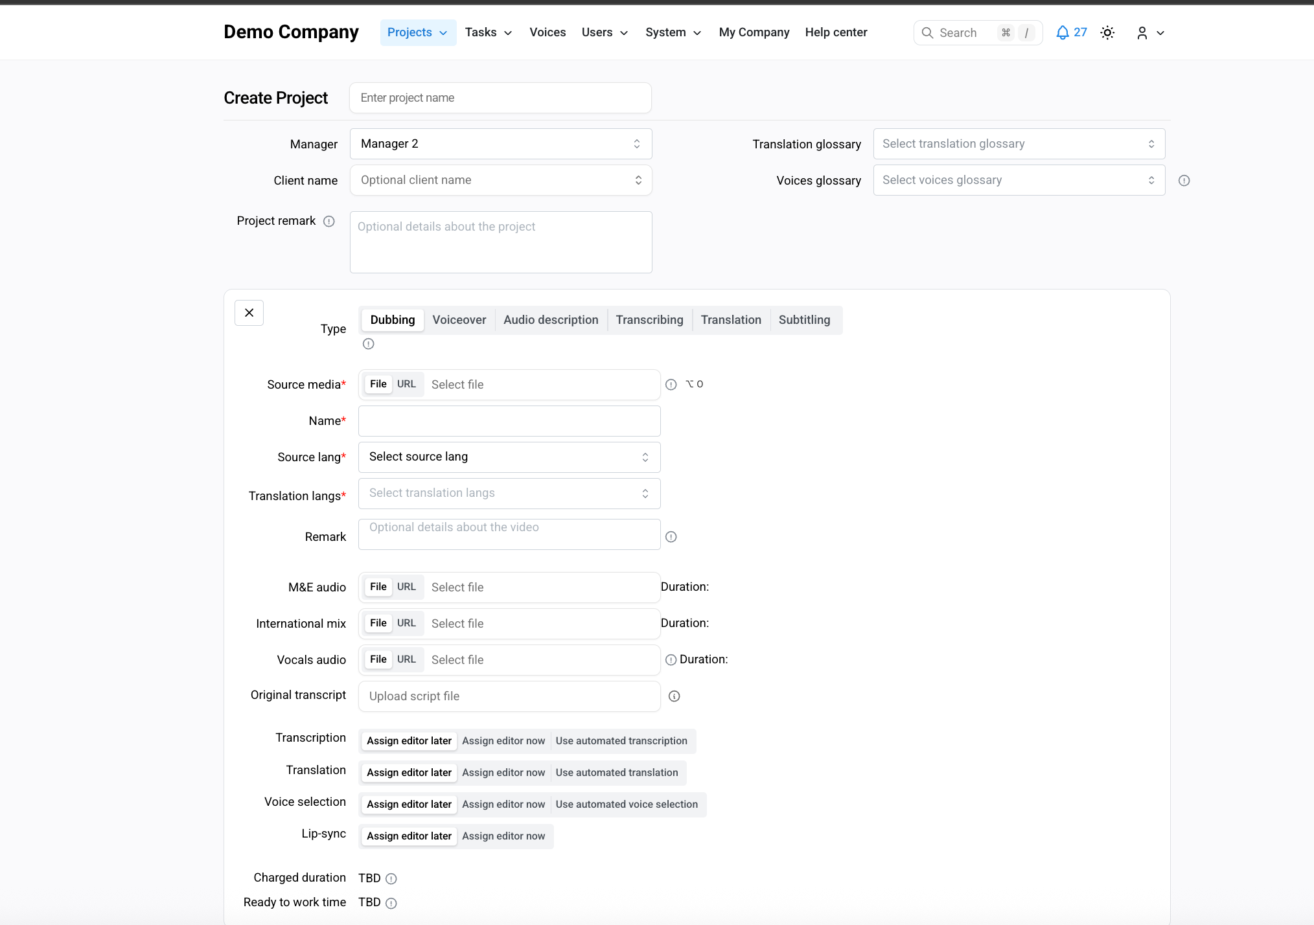The width and height of the screenshot is (1314, 925).
Task: Click the info icon beside Source media field
Action: click(x=671, y=385)
